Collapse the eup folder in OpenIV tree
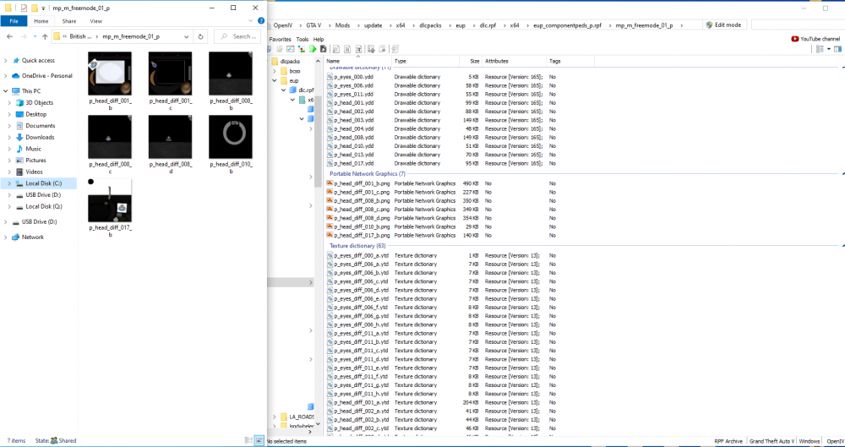This screenshot has width=845, height=447. (x=275, y=80)
